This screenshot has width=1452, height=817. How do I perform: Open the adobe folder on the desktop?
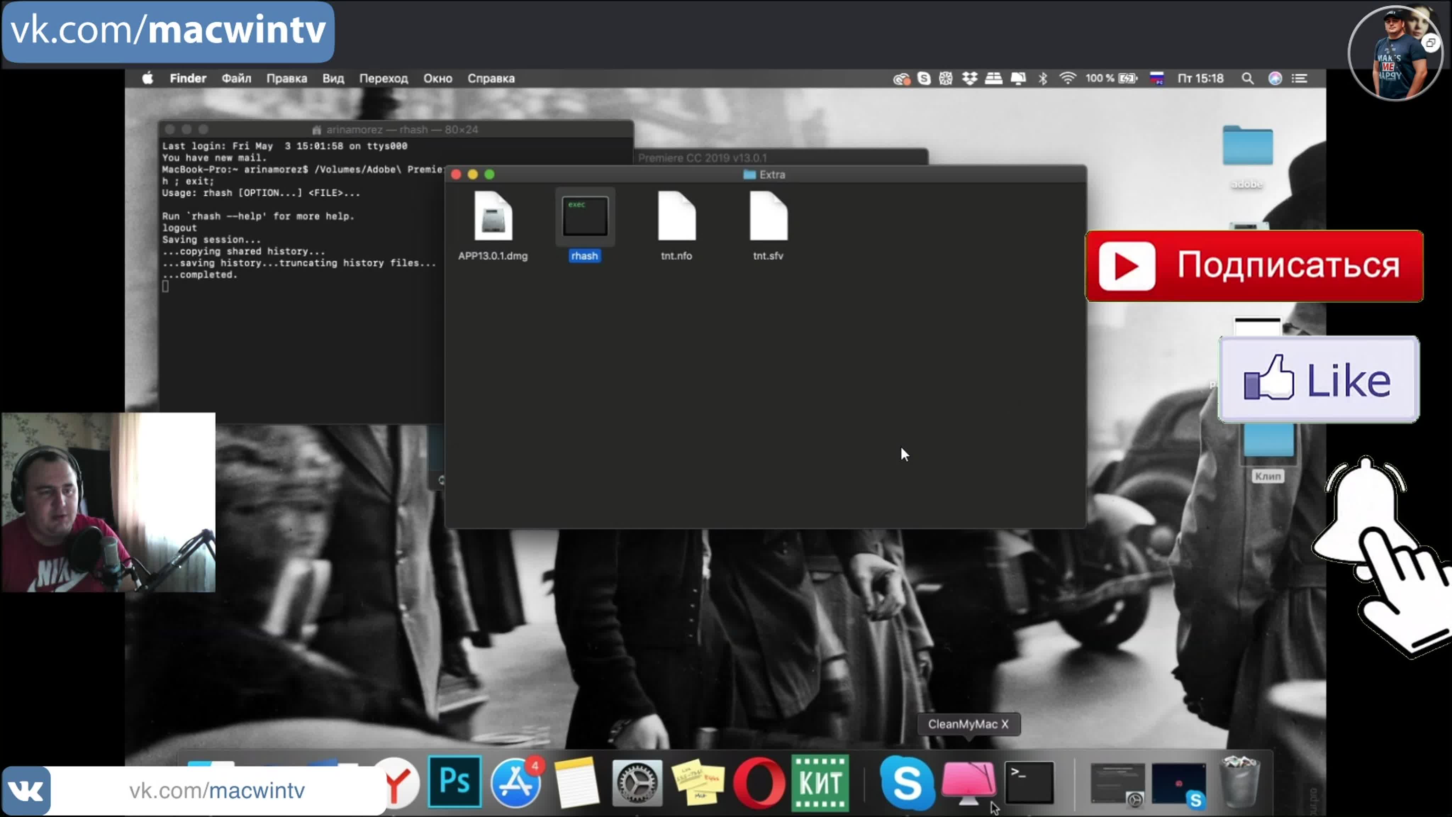[x=1247, y=157]
